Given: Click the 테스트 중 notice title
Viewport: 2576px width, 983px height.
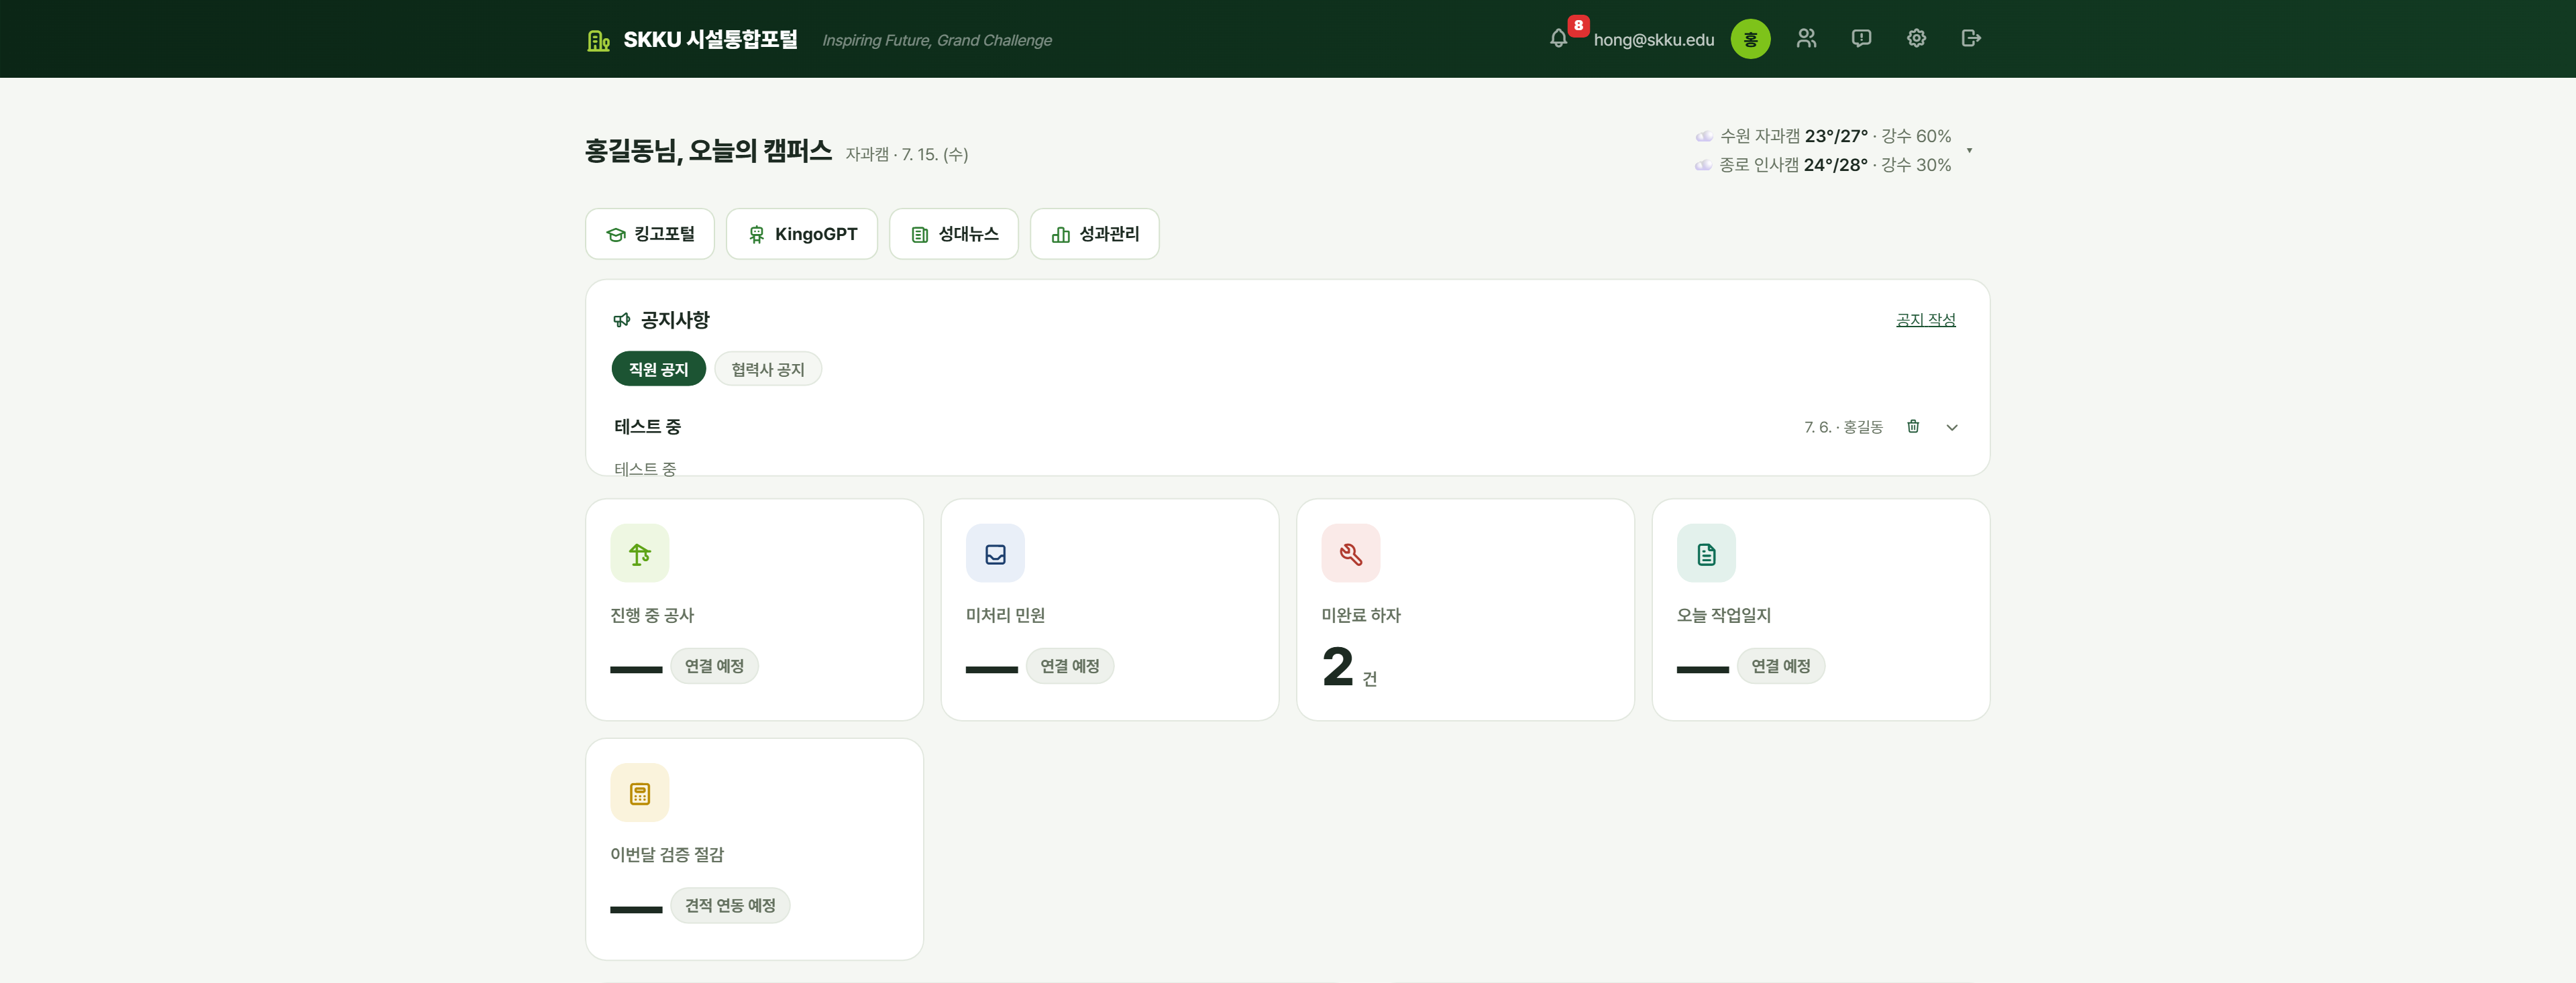Looking at the screenshot, I should pos(648,427).
